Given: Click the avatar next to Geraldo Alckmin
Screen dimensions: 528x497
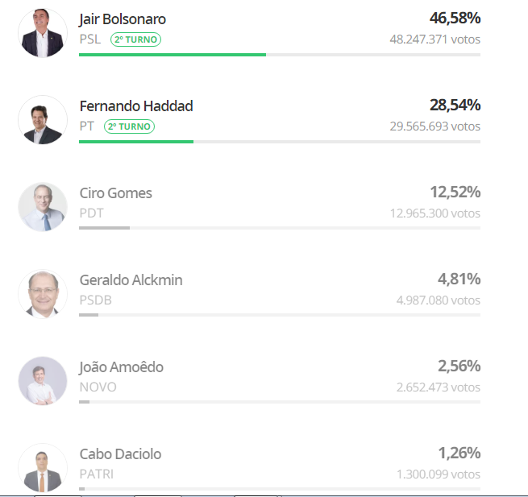Looking at the screenshot, I should pos(43,294).
